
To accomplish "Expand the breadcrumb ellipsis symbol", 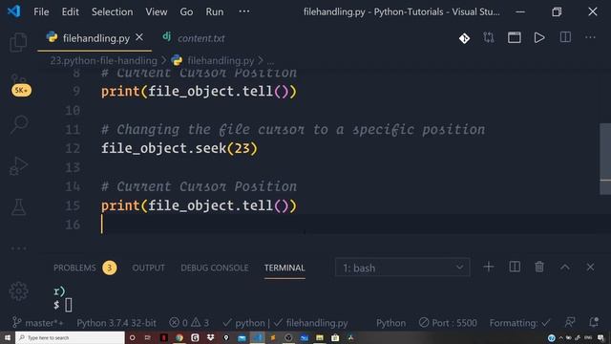I will (270, 61).
